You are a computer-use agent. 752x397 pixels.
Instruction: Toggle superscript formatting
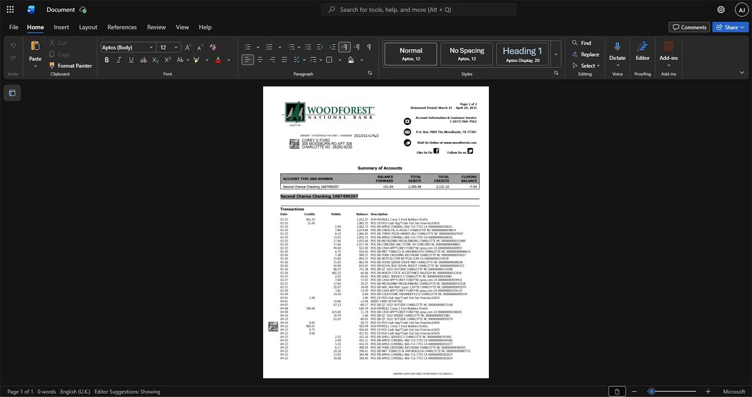168,59
